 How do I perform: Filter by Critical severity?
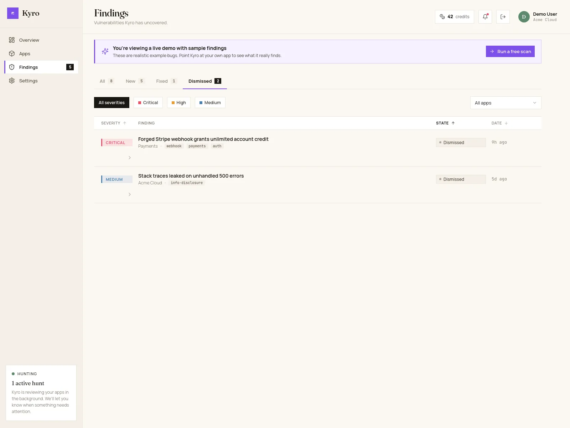(x=148, y=102)
